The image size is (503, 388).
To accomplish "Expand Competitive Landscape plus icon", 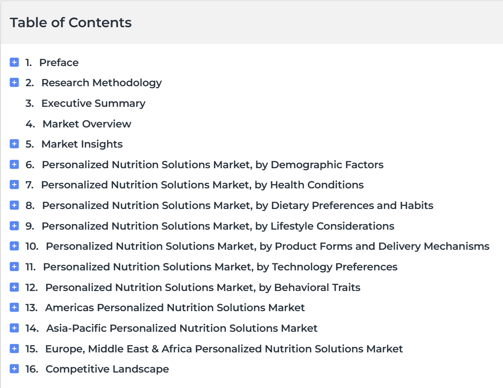I will click(14, 369).
